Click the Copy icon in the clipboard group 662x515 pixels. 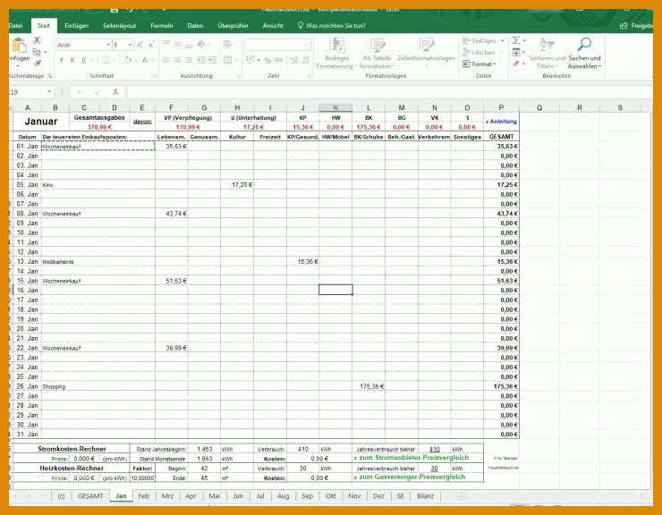pos(38,52)
